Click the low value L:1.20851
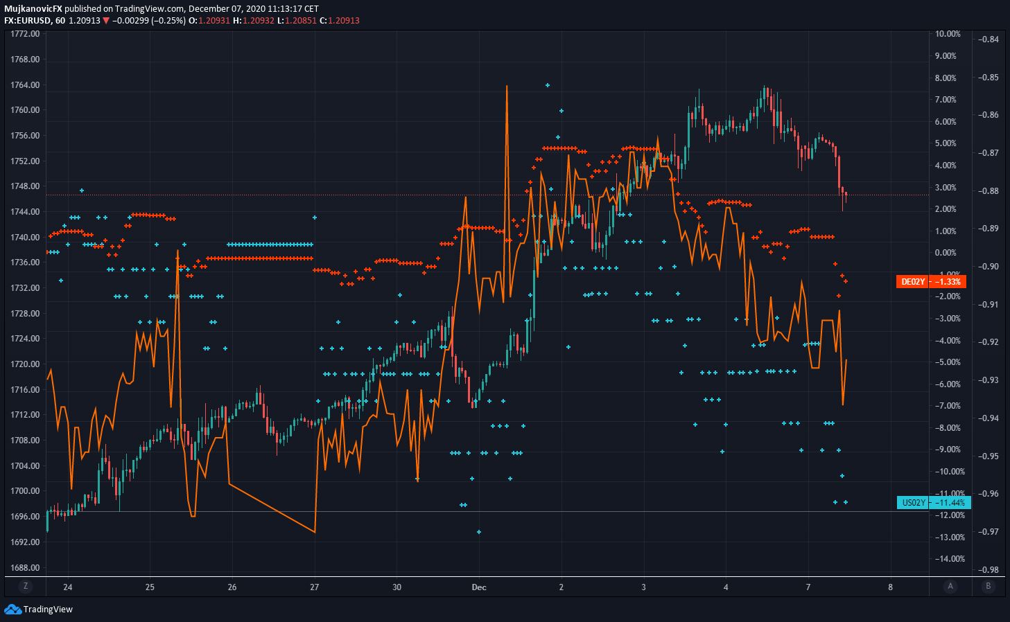This screenshot has height=622, width=1010. coord(297,21)
